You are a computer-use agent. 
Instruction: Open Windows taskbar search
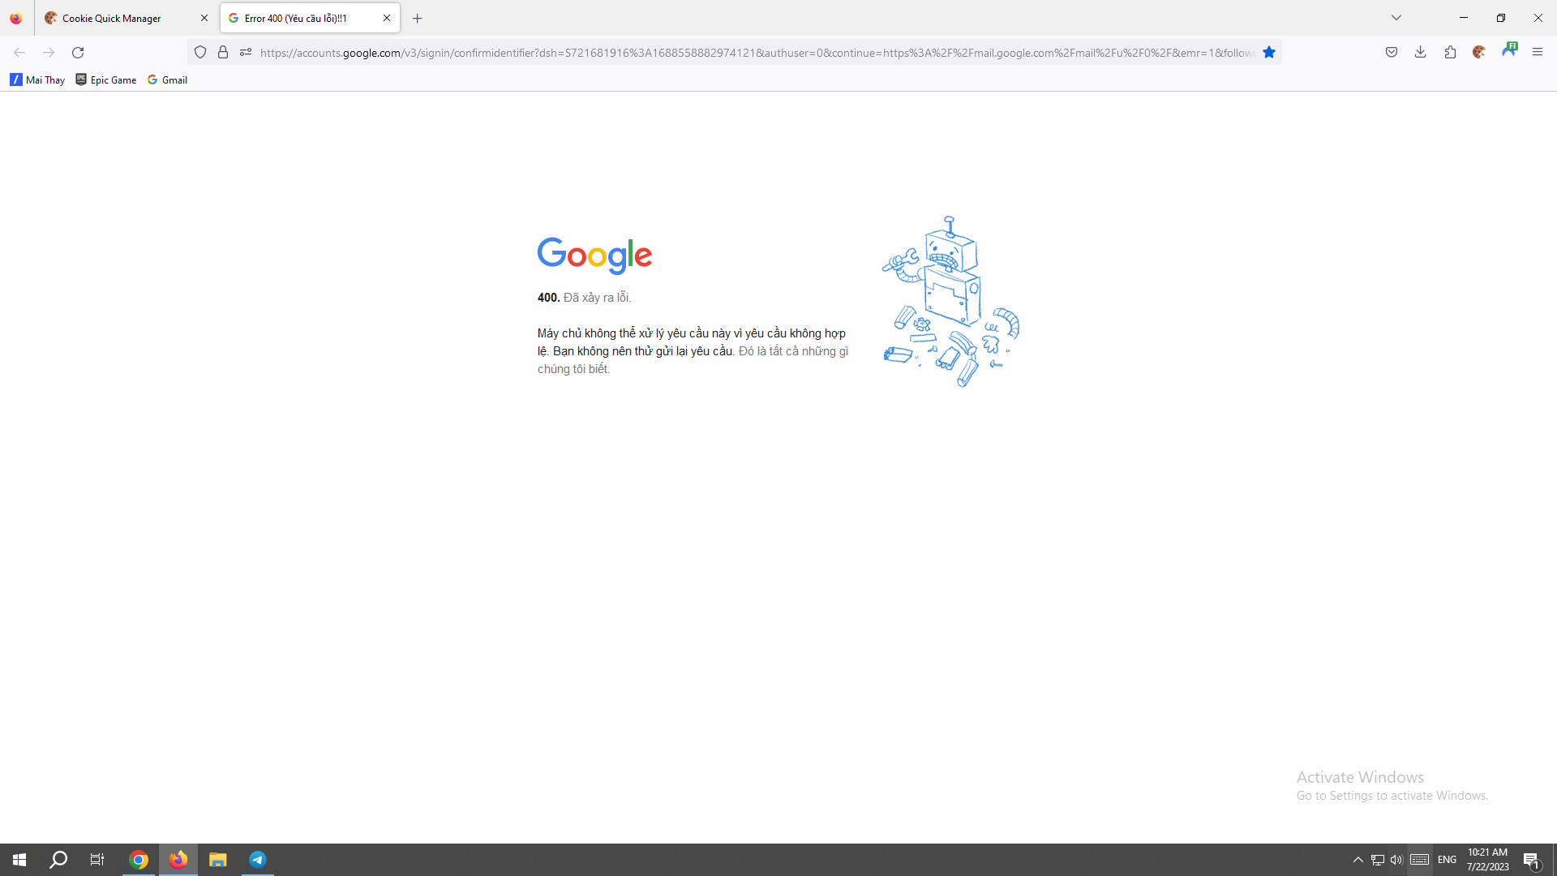[58, 860]
